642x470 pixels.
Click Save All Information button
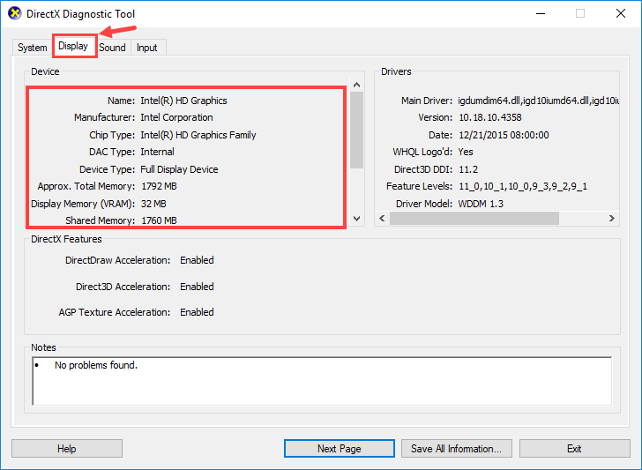pos(457,449)
